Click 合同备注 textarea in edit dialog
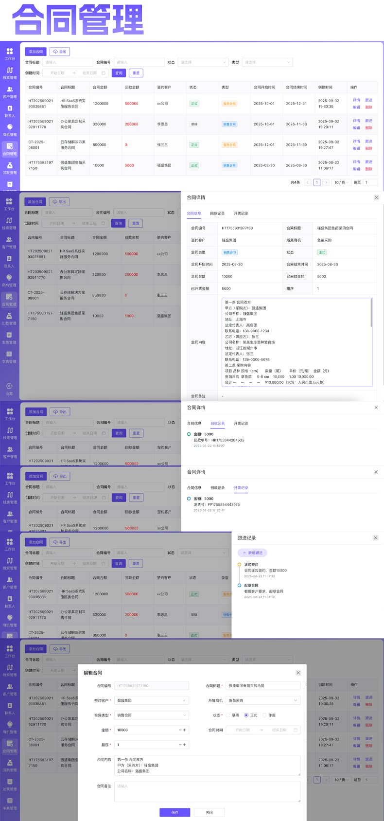This screenshot has height=821, width=384. pos(207,792)
